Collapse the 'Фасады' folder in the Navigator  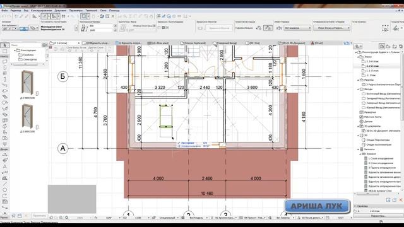pos(358,89)
